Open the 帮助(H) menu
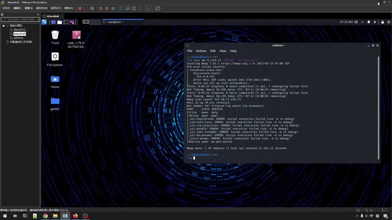The image size is (392, 220). [x=69, y=8]
